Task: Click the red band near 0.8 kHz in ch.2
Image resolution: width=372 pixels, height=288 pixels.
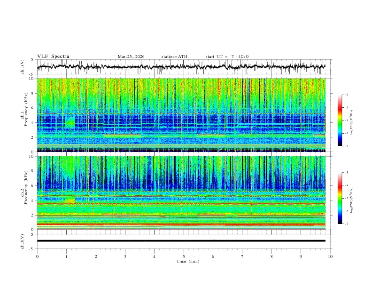Action: point(181,224)
